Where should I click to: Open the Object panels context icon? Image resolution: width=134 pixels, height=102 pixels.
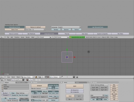[19, 80]
